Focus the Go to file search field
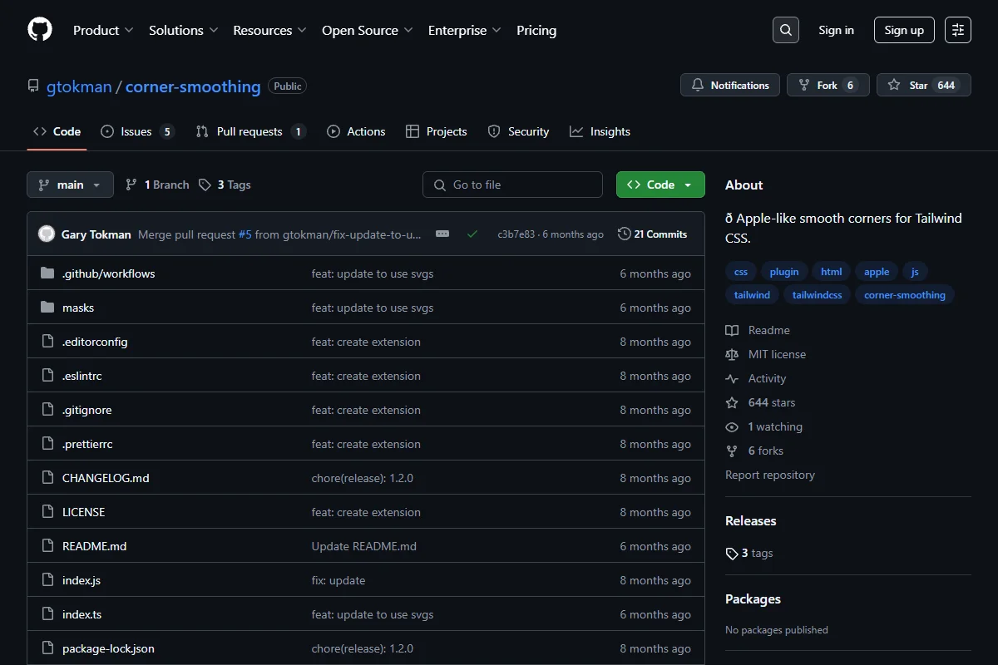The height and width of the screenshot is (665, 998). (x=512, y=185)
